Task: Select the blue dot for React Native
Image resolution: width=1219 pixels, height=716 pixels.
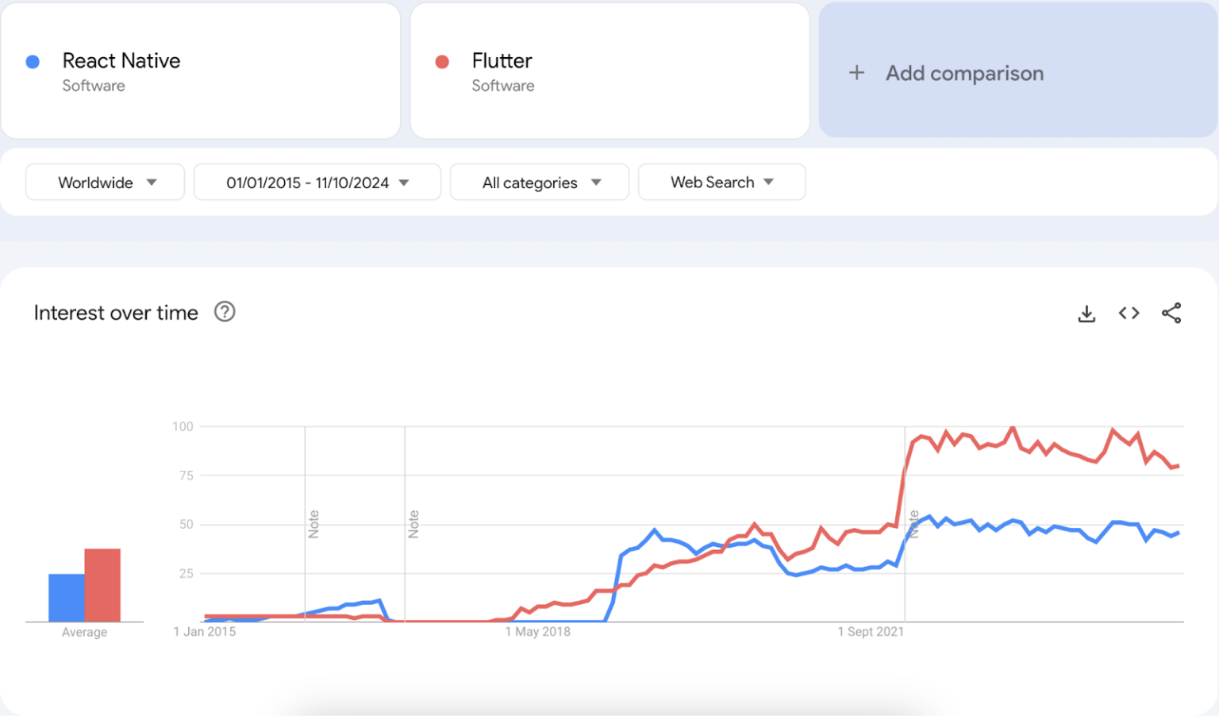Action: [32, 61]
